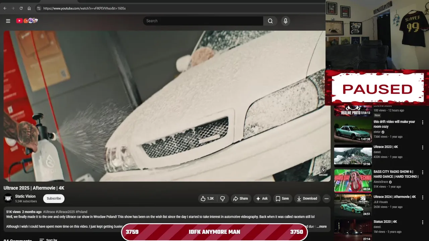
Task: Go to YouTube home via the logo
Action: (x=27, y=21)
